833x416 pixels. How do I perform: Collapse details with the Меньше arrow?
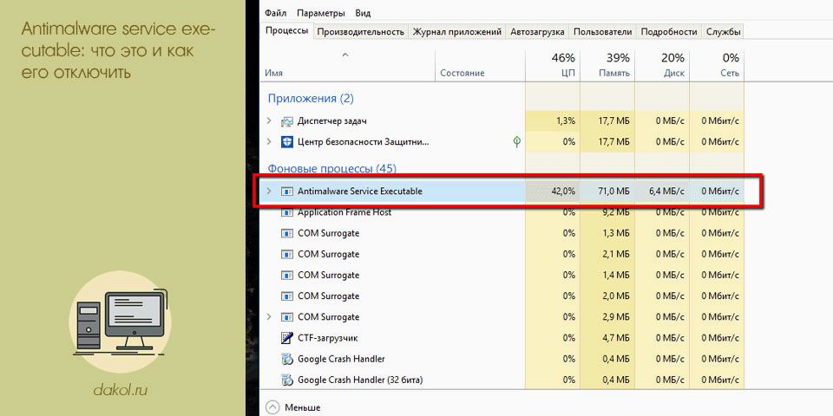click(272, 407)
